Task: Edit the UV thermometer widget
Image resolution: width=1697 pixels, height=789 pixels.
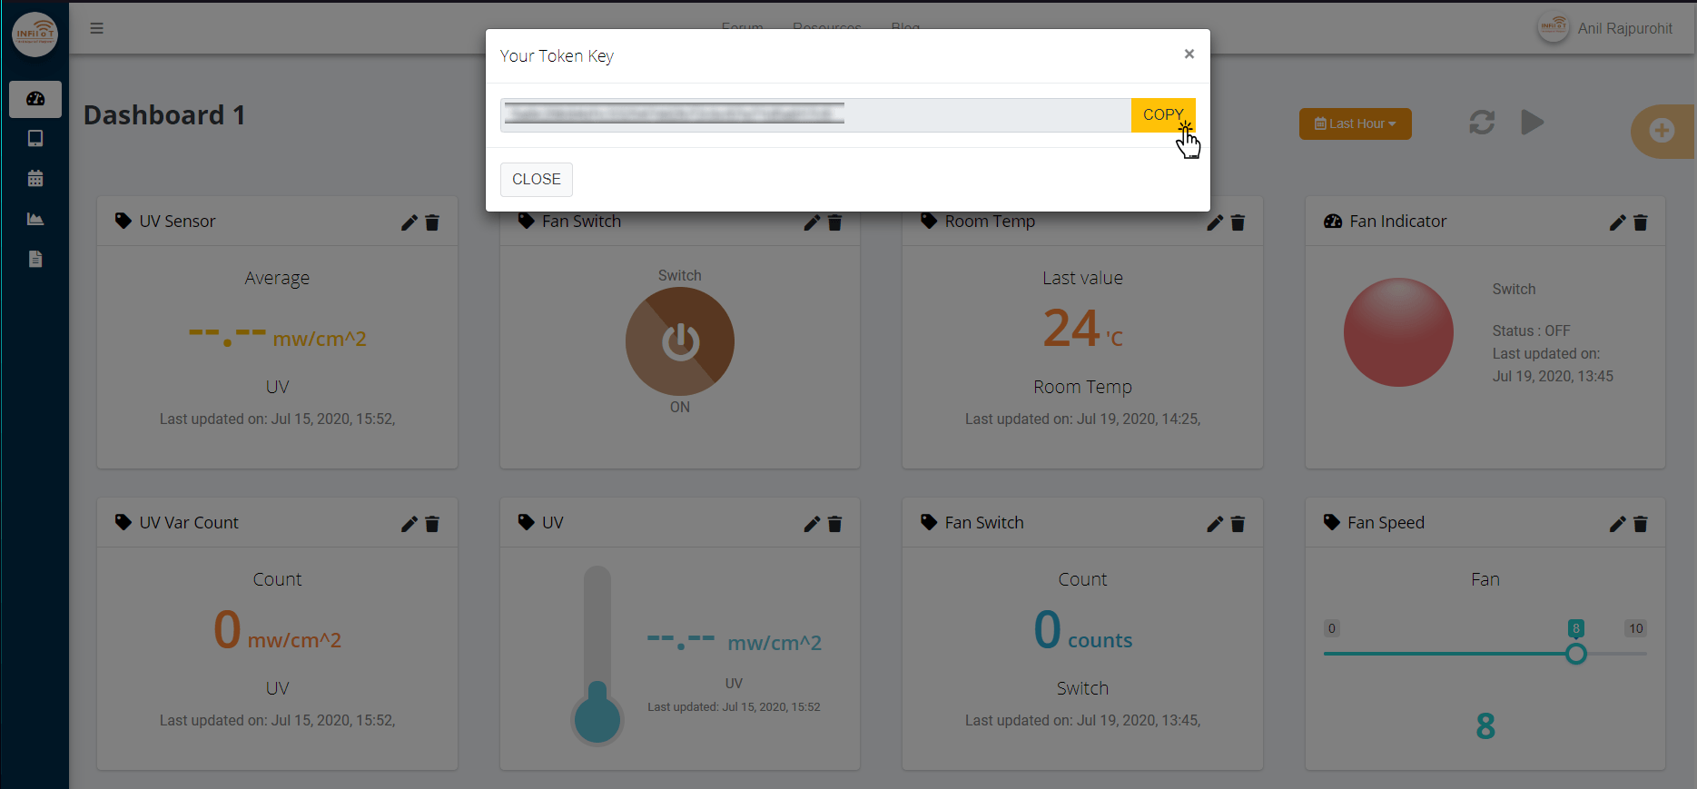Action: point(812,524)
